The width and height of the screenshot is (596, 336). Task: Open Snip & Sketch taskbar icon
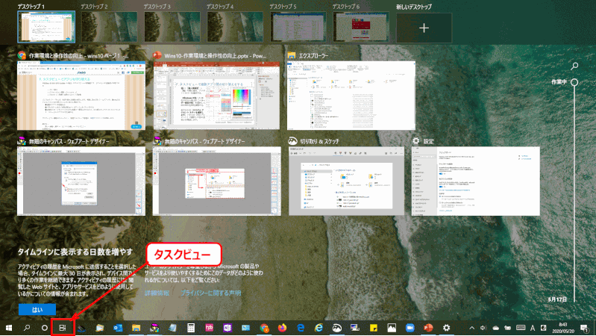(336, 328)
